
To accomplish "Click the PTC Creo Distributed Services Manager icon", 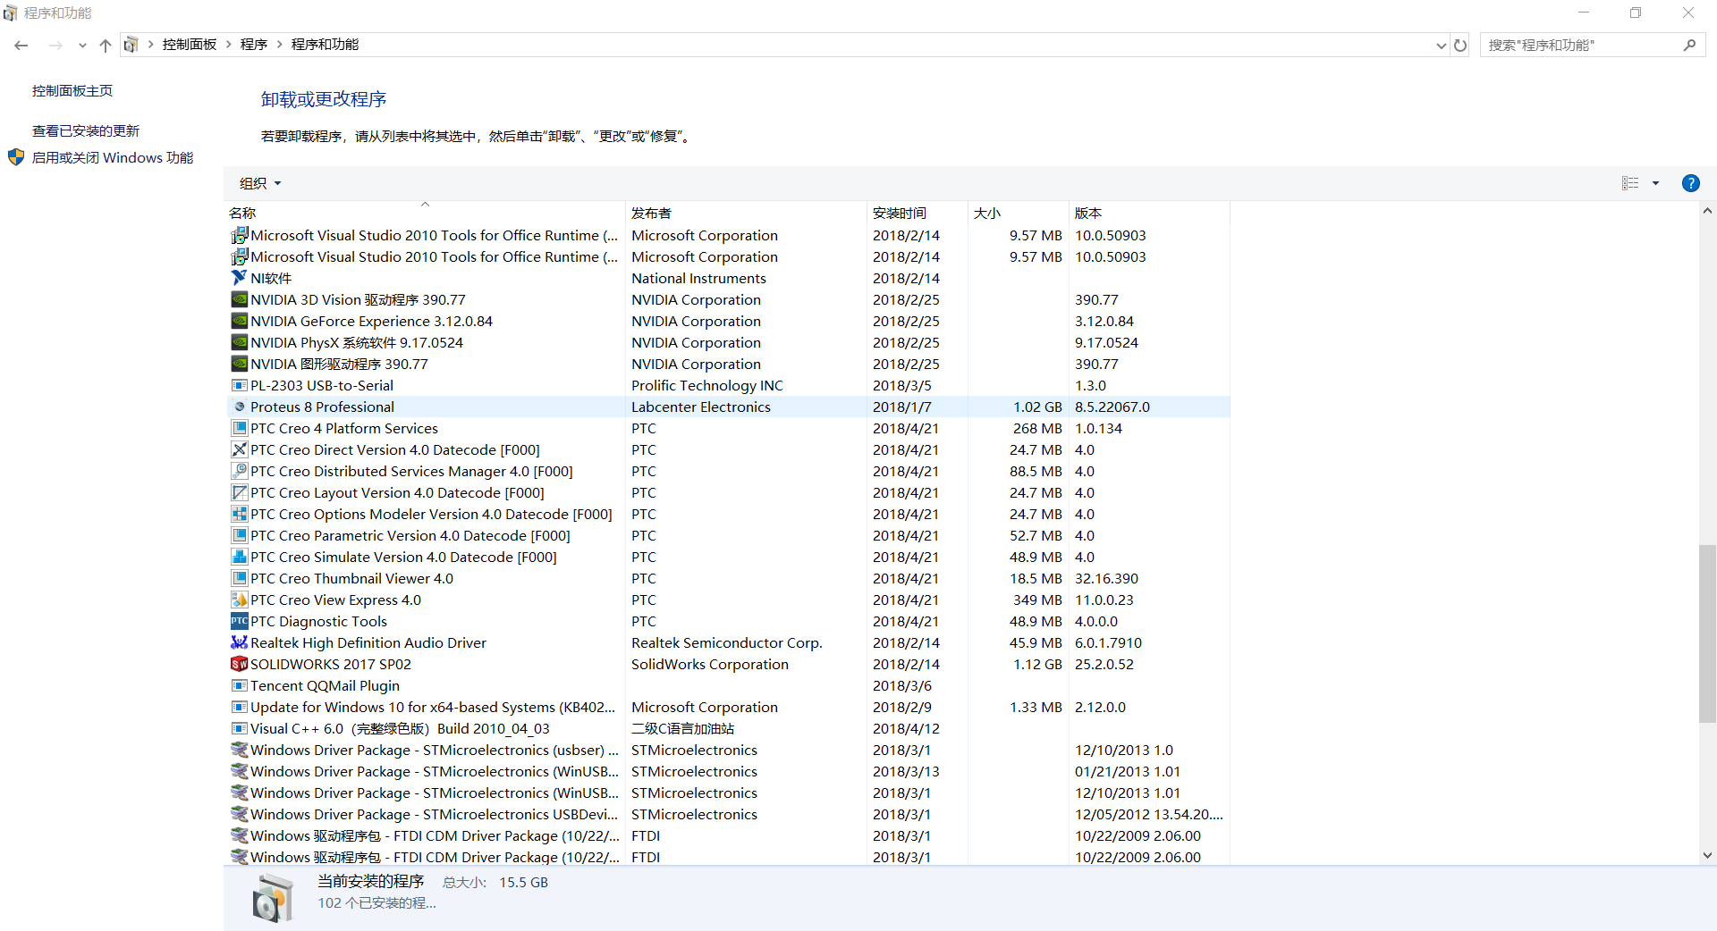I will pos(239,471).
